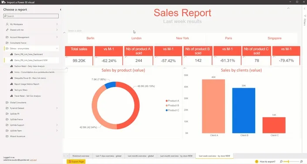Image resolution: width=307 pixels, height=164 pixels.
Task: Switch to Historical overview page tab
Action: (x=81, y=156)
